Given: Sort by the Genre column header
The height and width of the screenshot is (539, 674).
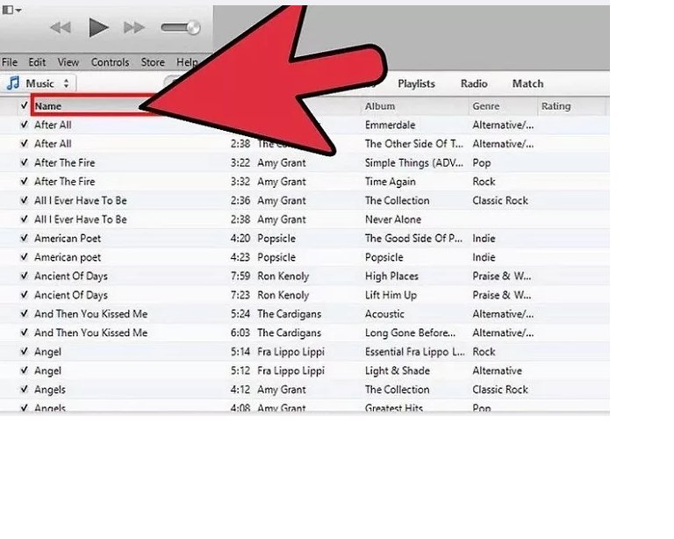Looking at the screenshot, I should point(486,106).
